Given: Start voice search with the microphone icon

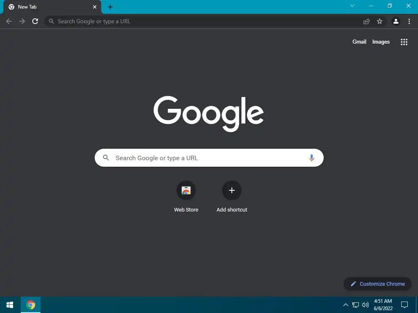Looking at the screenshot, I should click(311, 158).
